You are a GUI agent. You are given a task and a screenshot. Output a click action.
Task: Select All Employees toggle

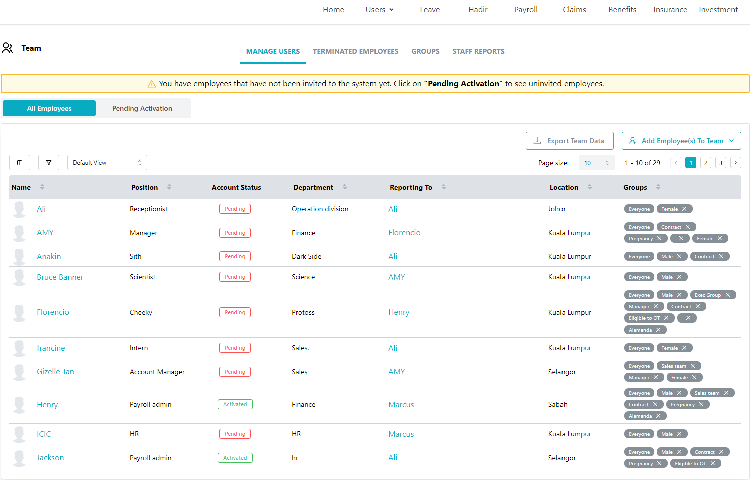click(49, 108)
